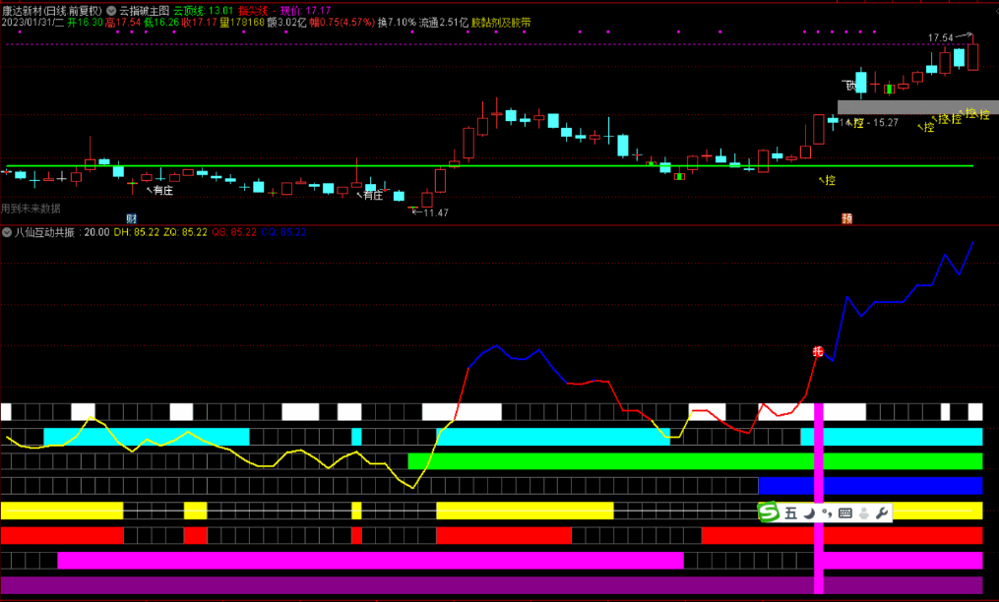Click the close price 收17.17

tap(200, 23)
